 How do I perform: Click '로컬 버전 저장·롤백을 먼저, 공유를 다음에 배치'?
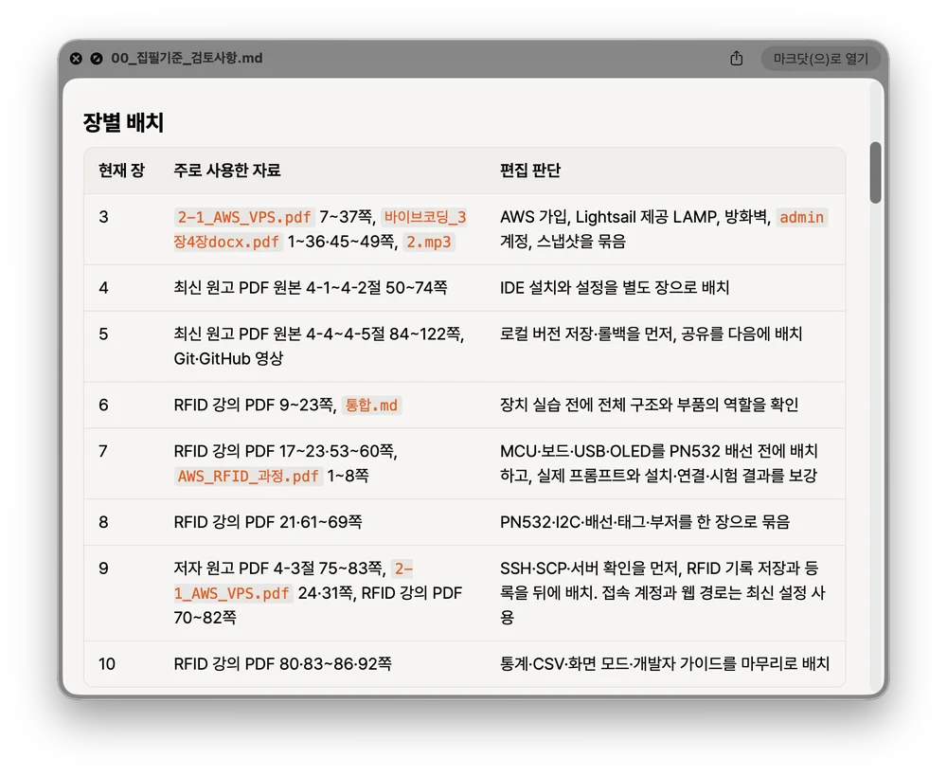(x=652, y=334)
